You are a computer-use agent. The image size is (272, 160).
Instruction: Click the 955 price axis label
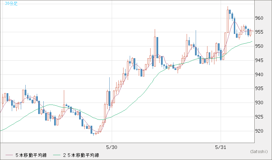pyautogui.click(x=259, y=32)
